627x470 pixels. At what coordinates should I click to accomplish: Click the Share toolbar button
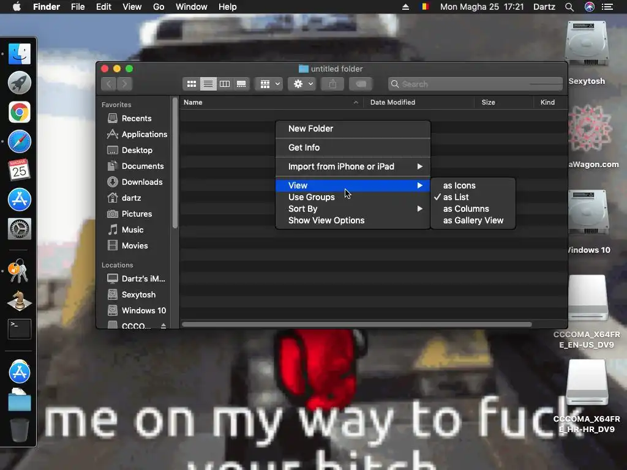click(332, 84)
